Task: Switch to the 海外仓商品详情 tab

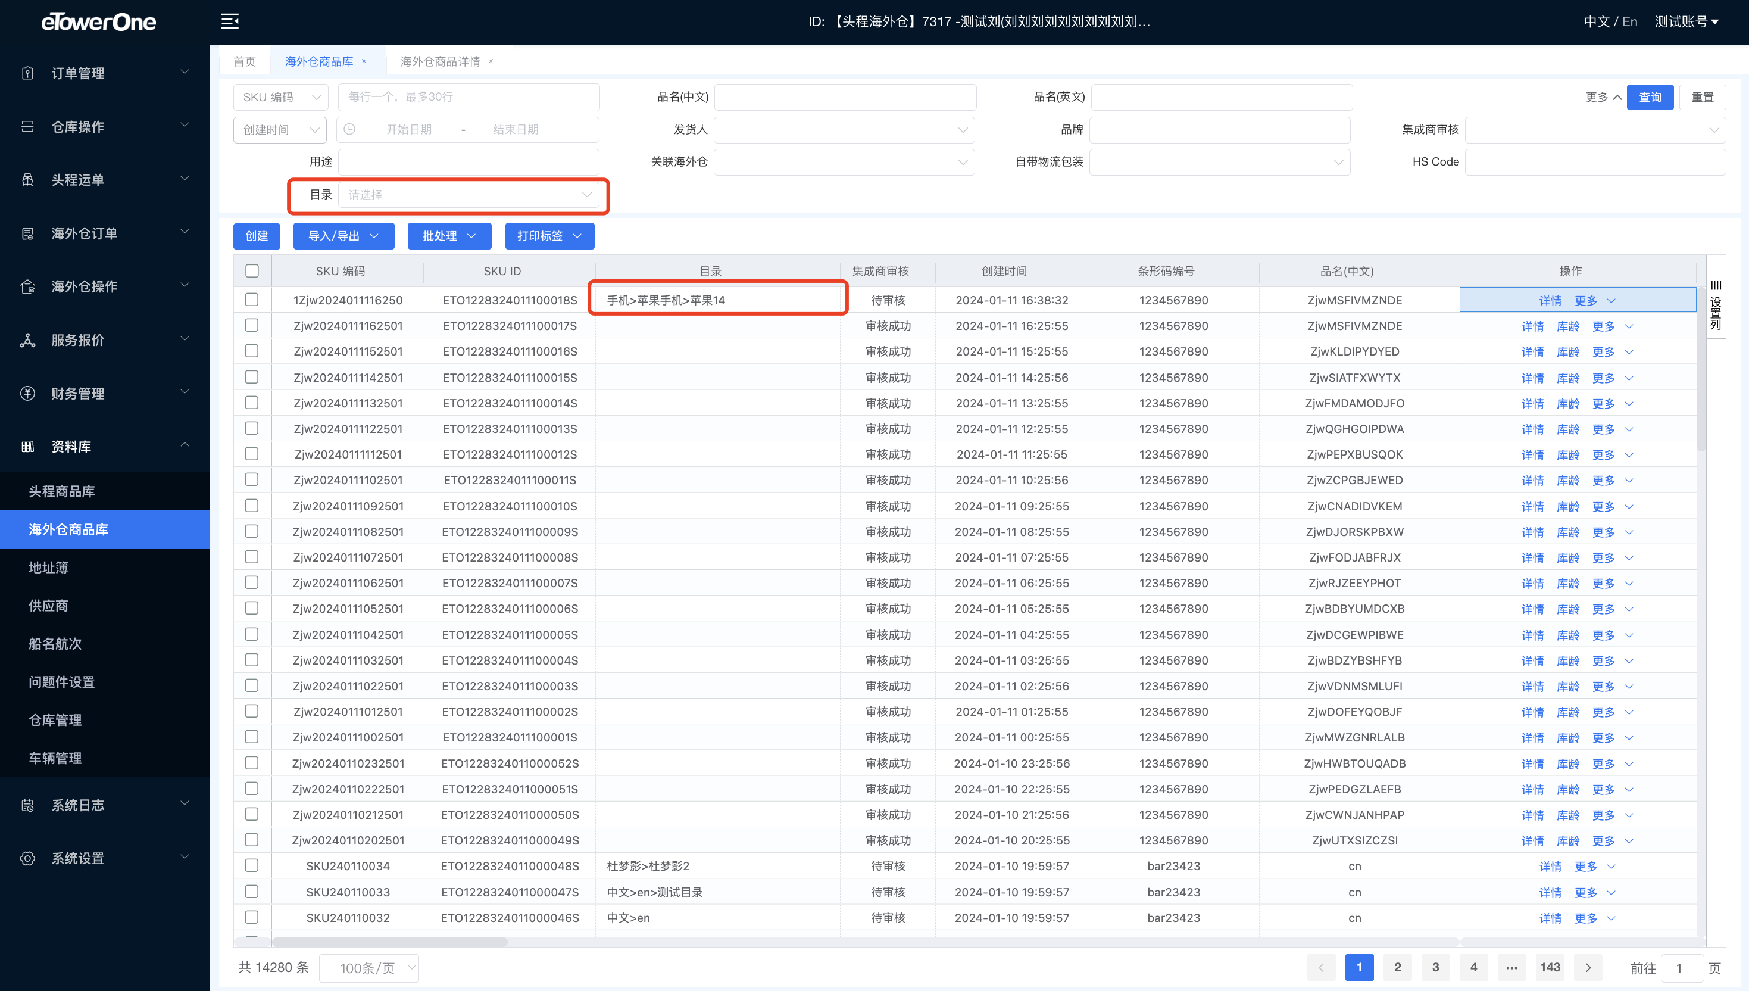Action: tap(440, 61)
